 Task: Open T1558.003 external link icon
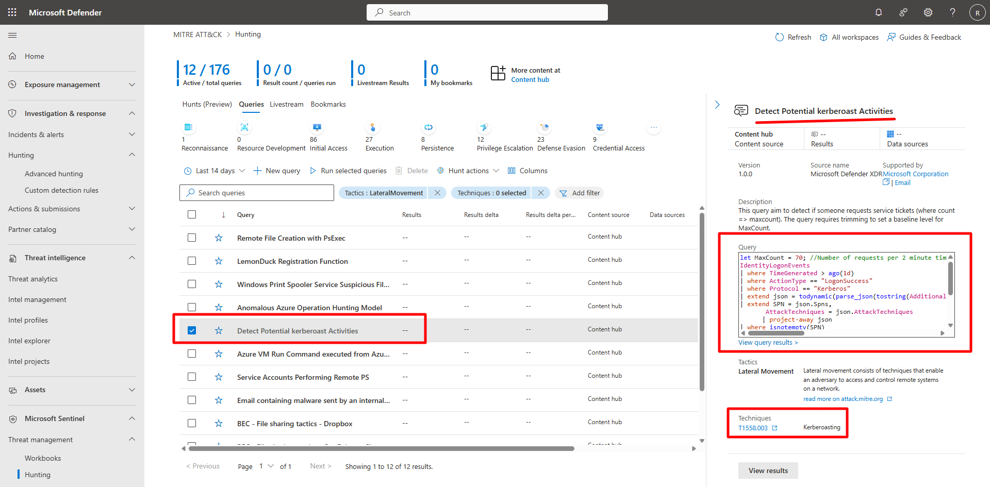(774, 428)
